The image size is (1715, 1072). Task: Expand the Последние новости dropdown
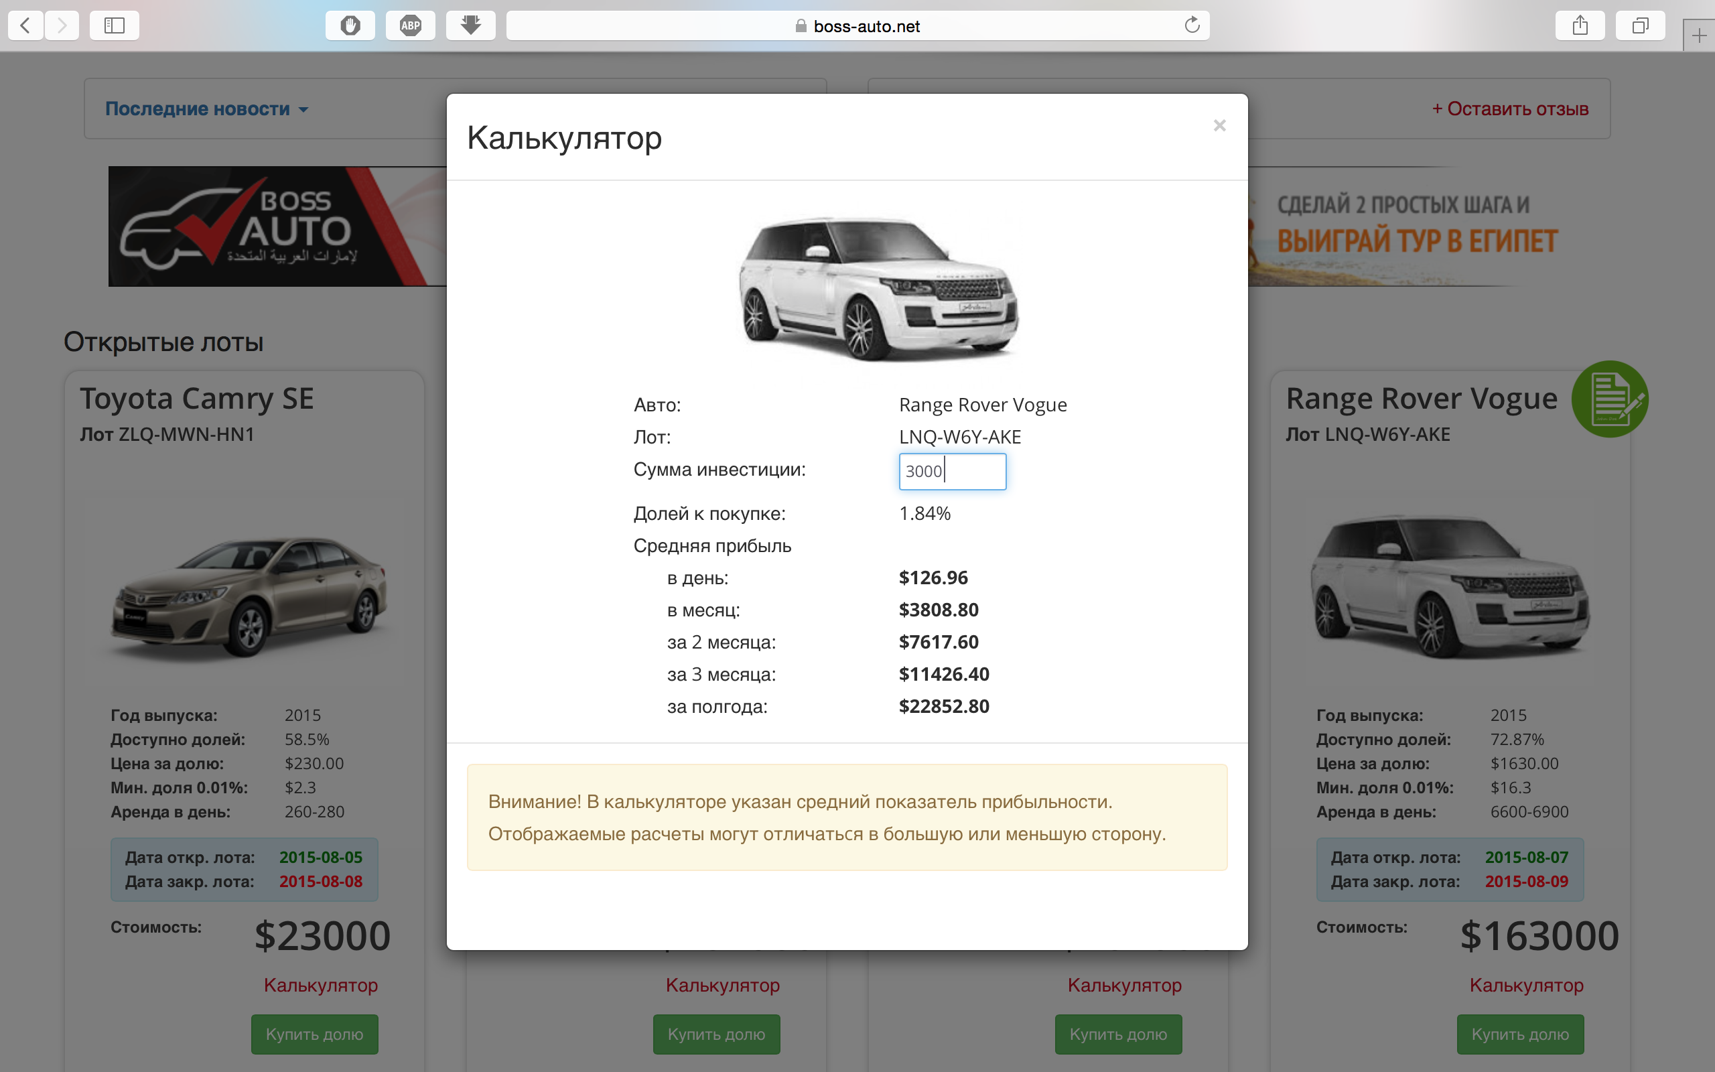pyautogui.click(x=206, y=109)
